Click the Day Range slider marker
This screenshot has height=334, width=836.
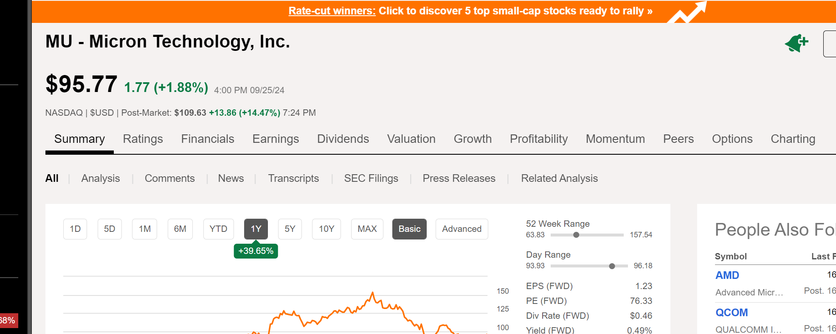point(612,266)
